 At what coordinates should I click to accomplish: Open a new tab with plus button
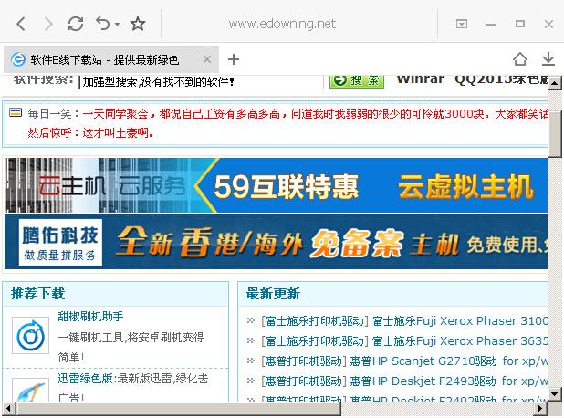pos(234,59)
